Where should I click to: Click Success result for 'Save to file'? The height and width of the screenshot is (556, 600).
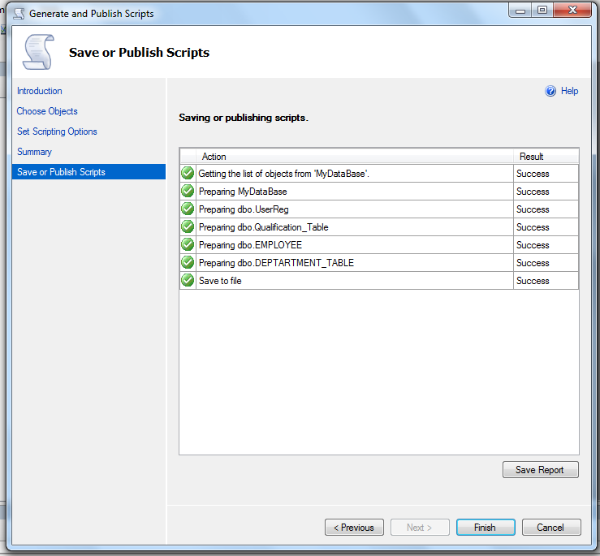pos(533,281)
